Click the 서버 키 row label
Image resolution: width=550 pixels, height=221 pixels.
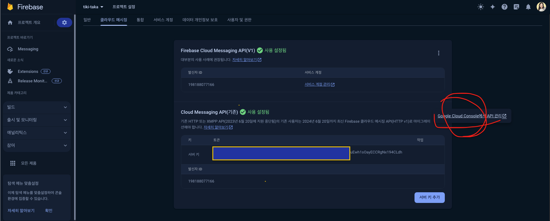tap(194, 155)
